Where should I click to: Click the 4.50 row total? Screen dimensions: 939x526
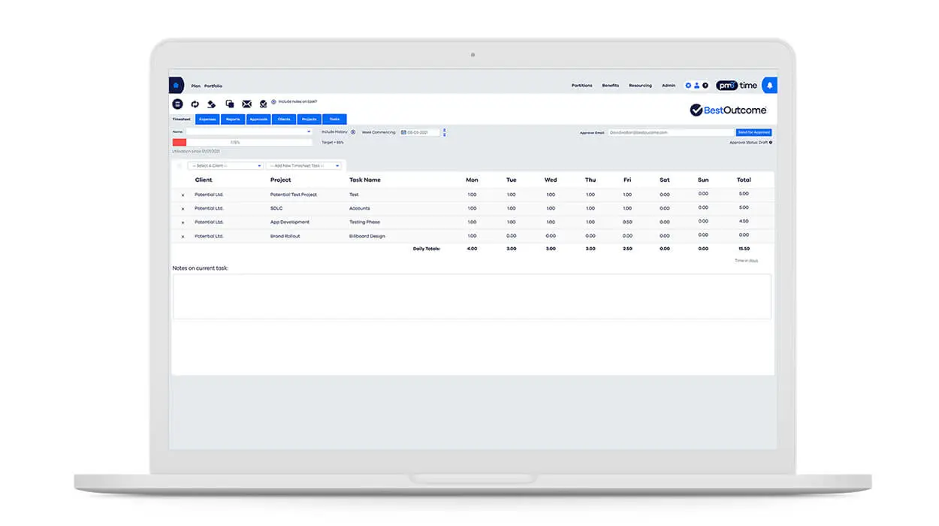[744, 222]
